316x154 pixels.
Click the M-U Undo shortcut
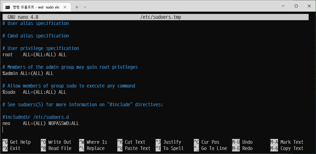coord(242,142)
